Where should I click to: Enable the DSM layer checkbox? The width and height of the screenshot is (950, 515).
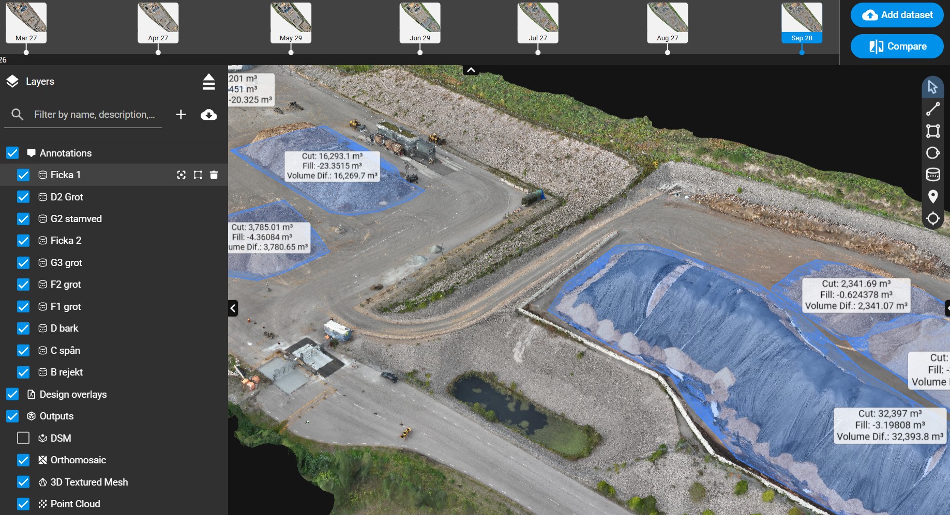point(23,438)
